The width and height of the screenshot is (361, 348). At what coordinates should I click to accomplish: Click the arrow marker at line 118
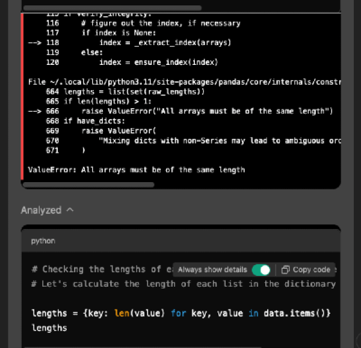coord(34,43)
